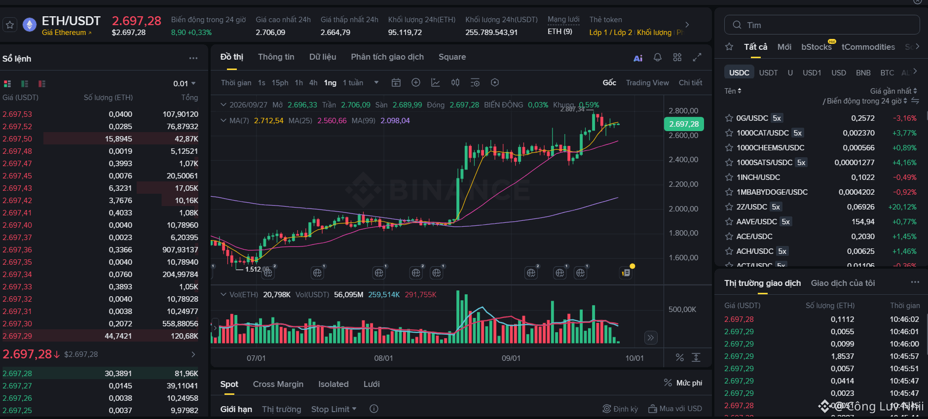This screenshot has width=928, height=419.
Task: Show only sell orders in order book
Action: tap(42, 84)
